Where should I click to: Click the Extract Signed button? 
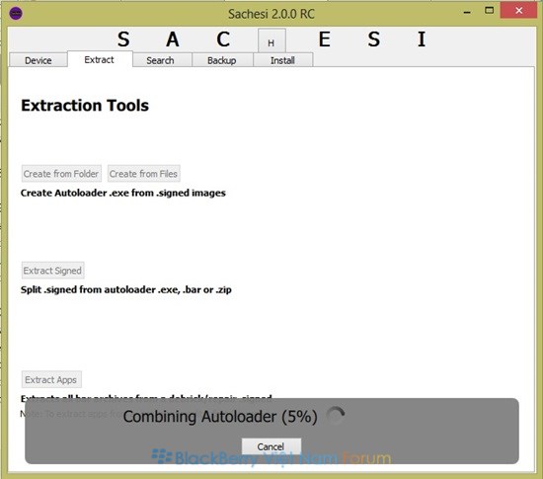tap(52, 271)
